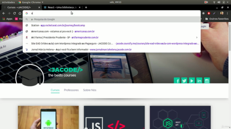This screenshot has width=231, height=129.
Task: Open the system menu dropdown arrow
Action: click(228, 2)
